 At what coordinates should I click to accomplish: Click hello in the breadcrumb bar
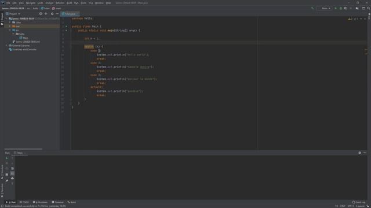(35, 8)
